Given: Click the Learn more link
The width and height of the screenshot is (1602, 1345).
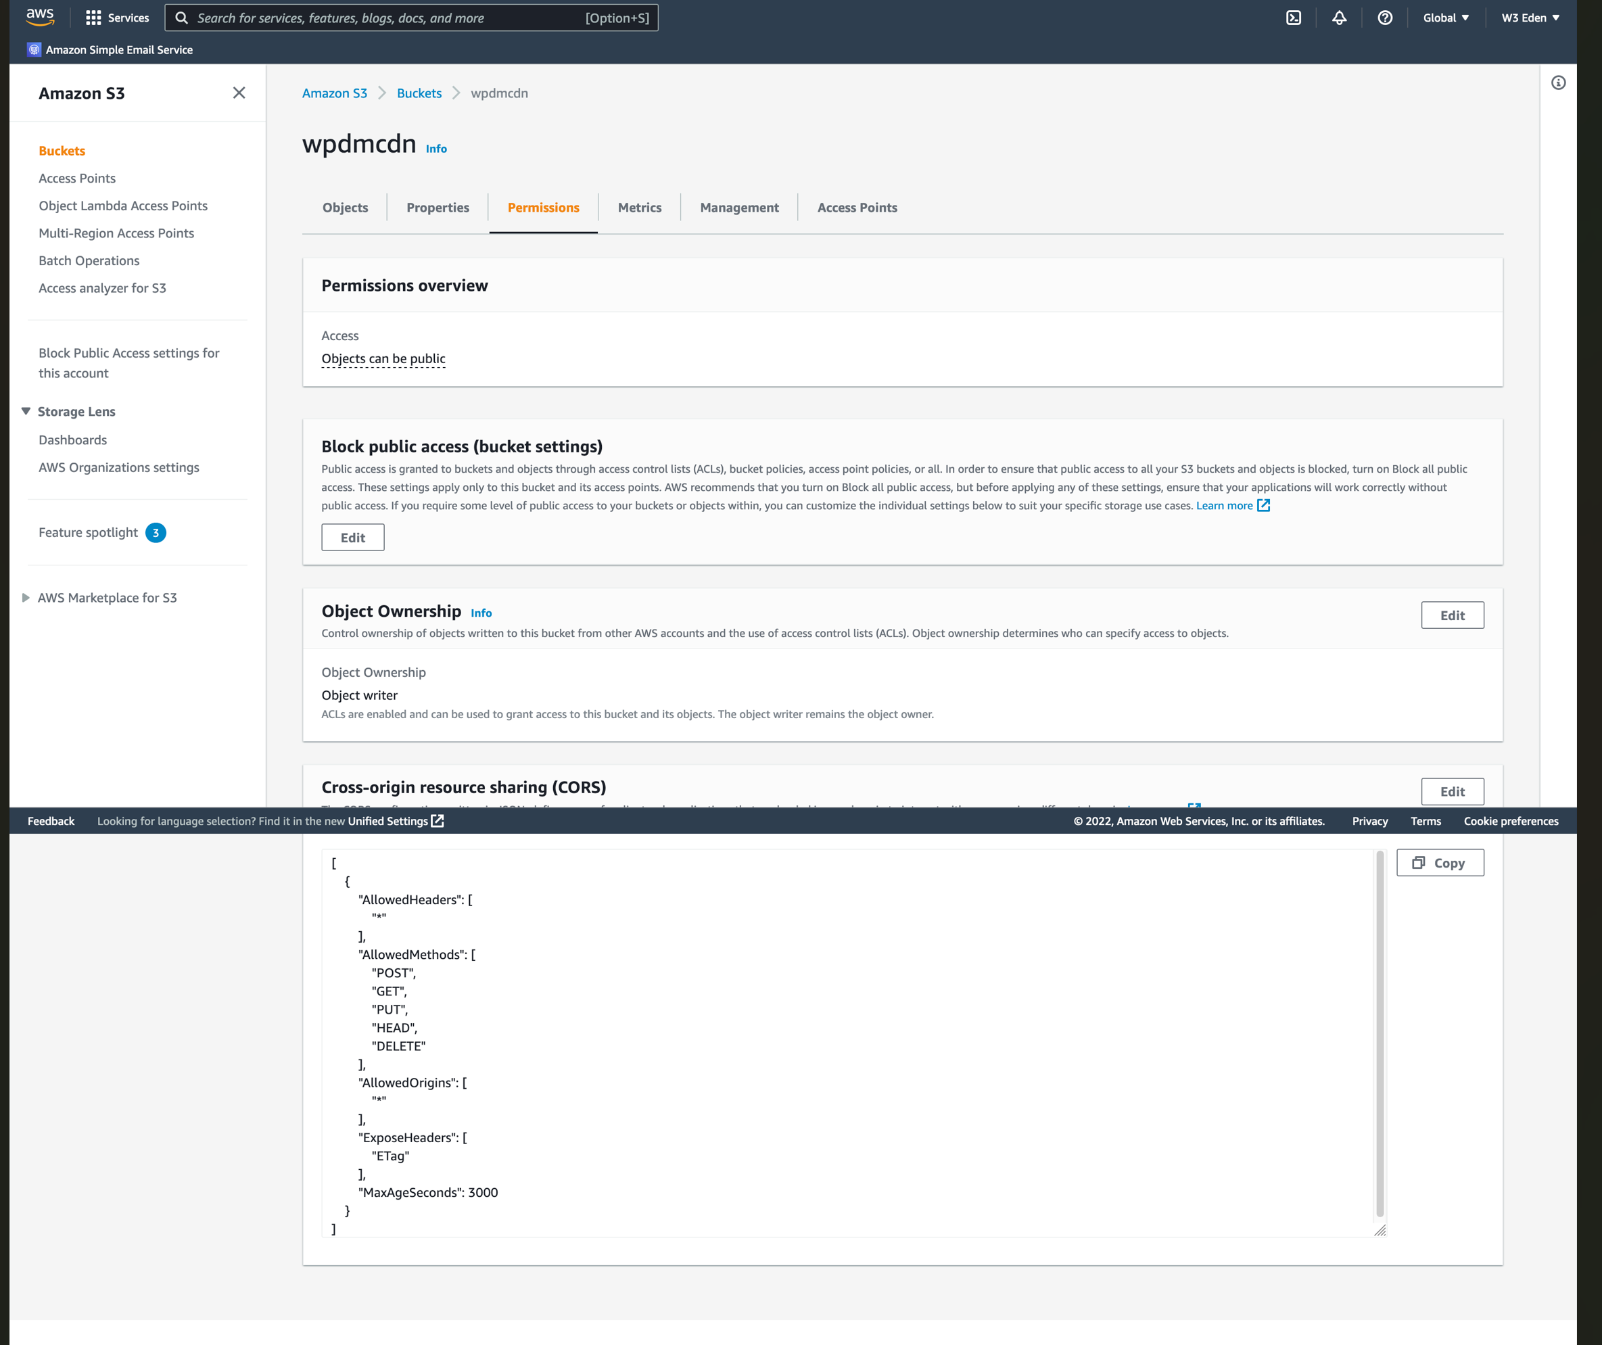Looking at the screenshot, I should click(1225, 505).
